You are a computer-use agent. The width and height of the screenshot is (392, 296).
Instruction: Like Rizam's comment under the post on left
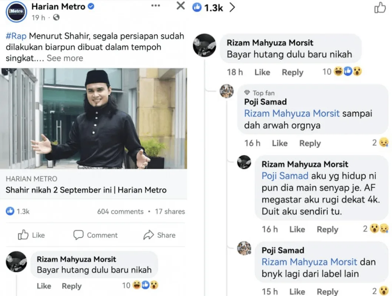[44, 286]
